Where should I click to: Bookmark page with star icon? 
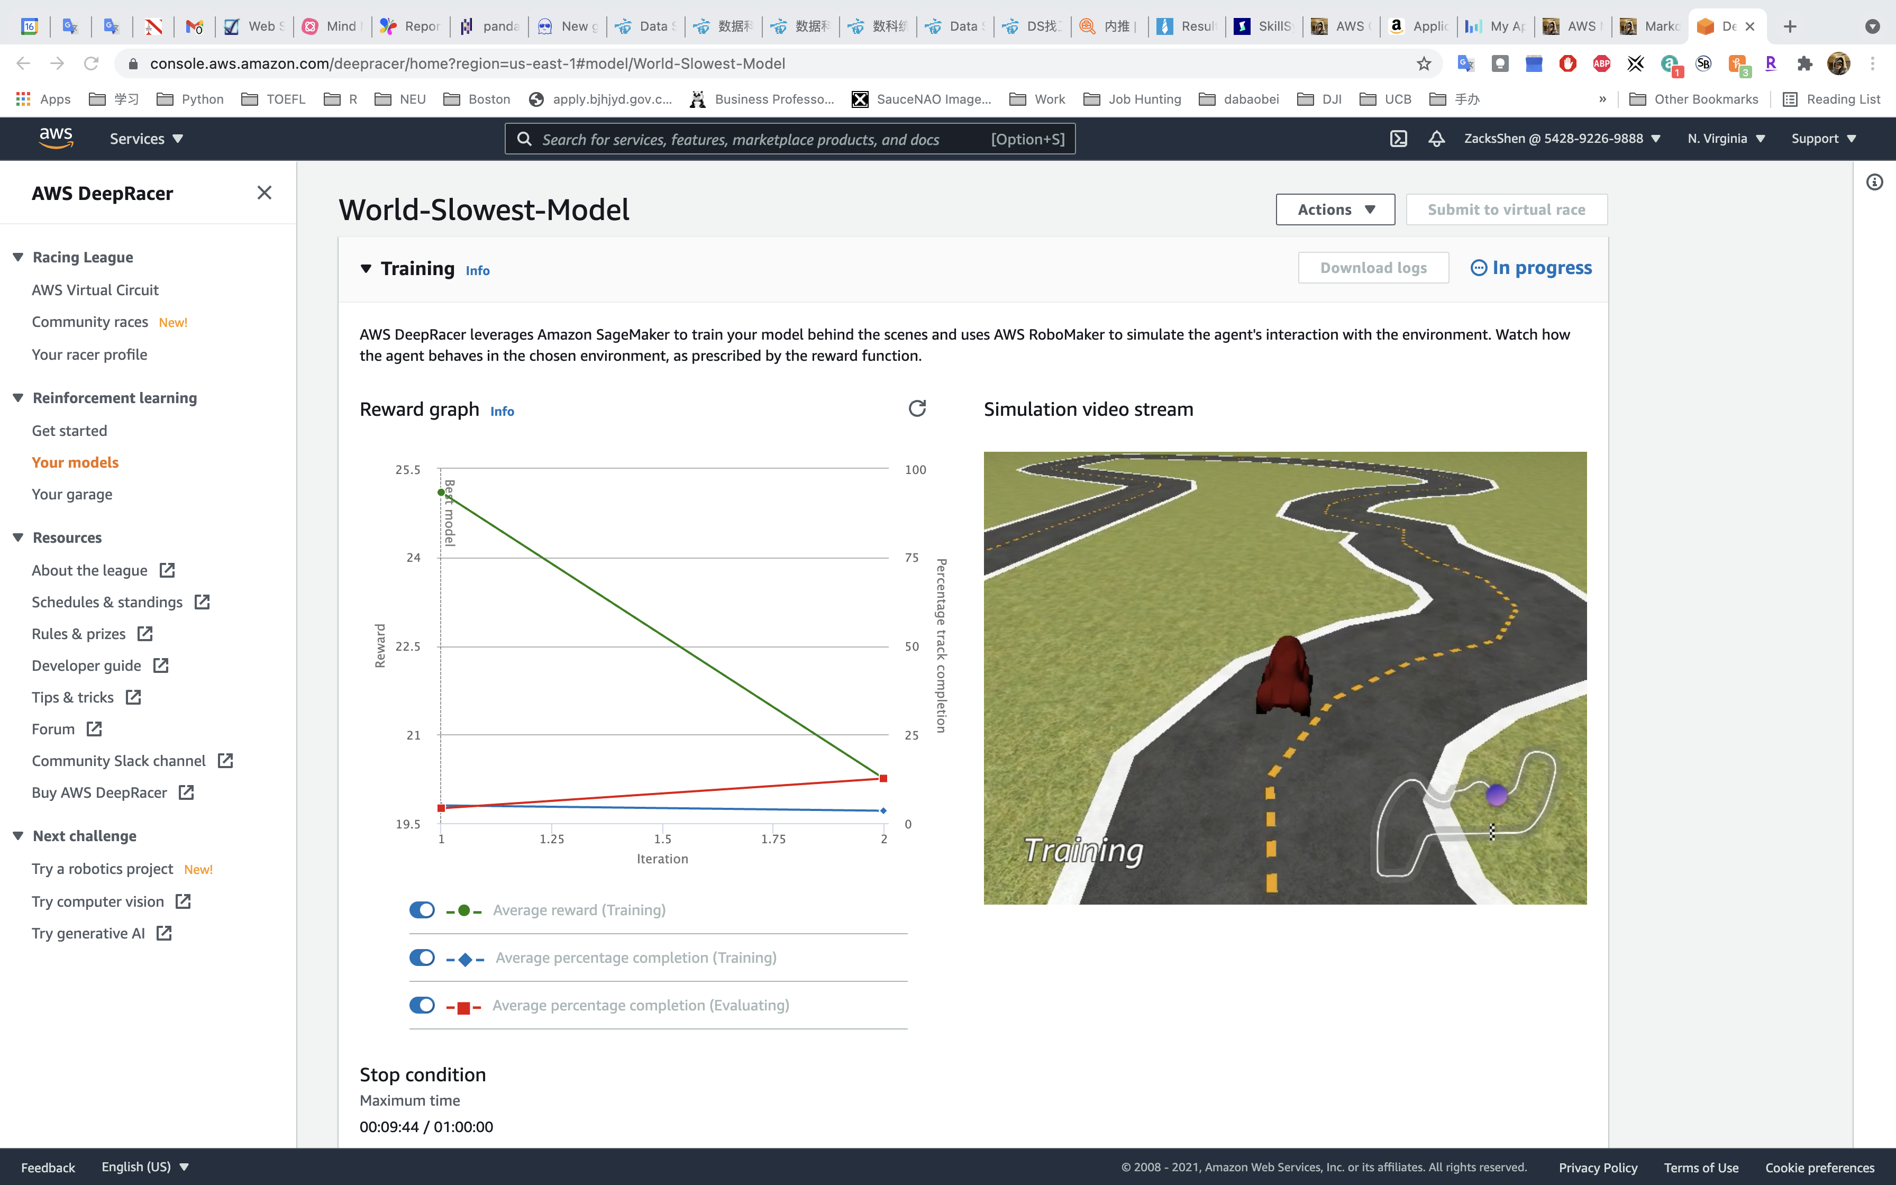1424,63
